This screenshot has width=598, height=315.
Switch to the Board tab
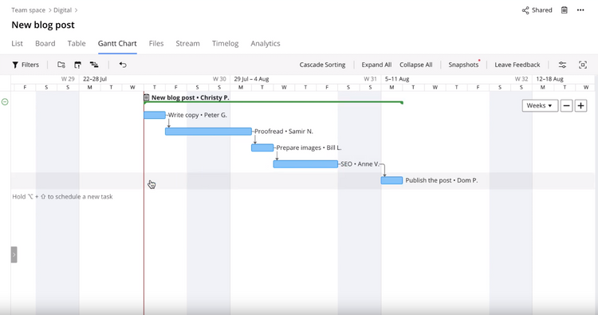[45, 44]
